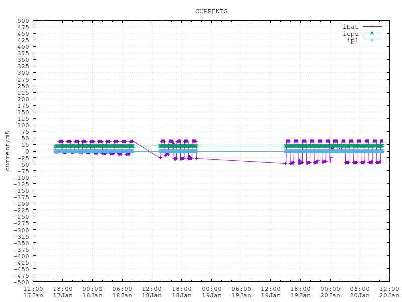Click the 250 tick on the y-axis
Image resolution: width=402 pixels, height=302 pixels.
[x=23, y=86]
